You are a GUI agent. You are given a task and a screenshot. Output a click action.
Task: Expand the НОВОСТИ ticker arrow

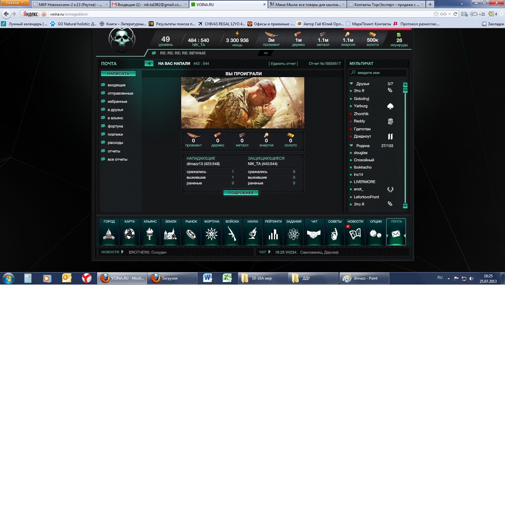point(122,252)
